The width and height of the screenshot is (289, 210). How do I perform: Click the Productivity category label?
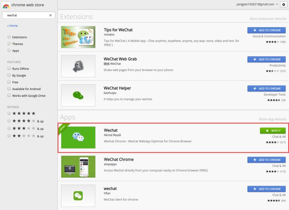[277, 65]
